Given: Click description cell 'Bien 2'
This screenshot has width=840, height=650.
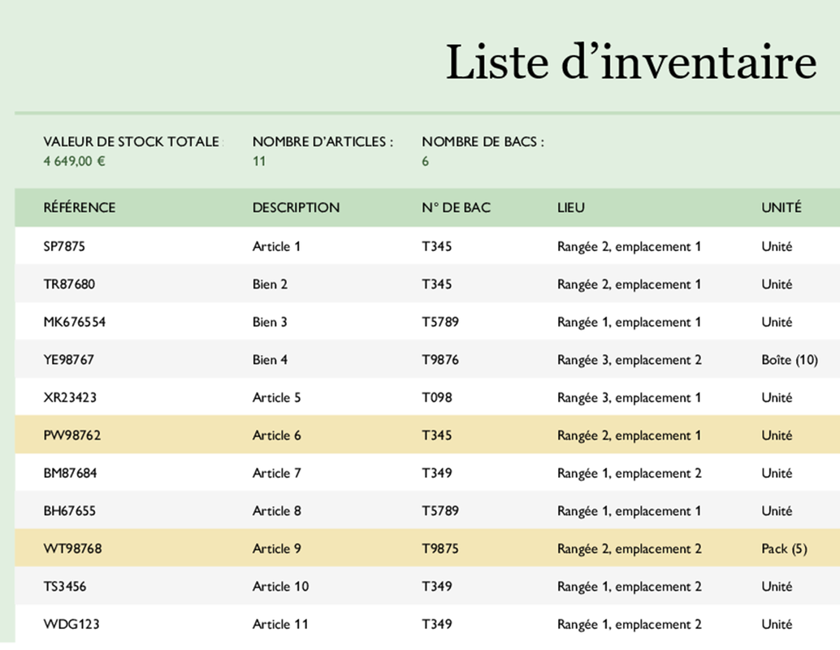Looking at the screenshot, I should point(270,284).
